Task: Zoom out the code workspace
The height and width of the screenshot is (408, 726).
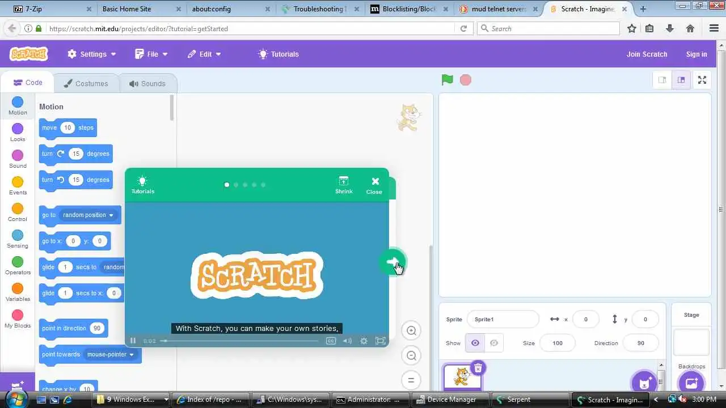Action: tap(412, 355)
